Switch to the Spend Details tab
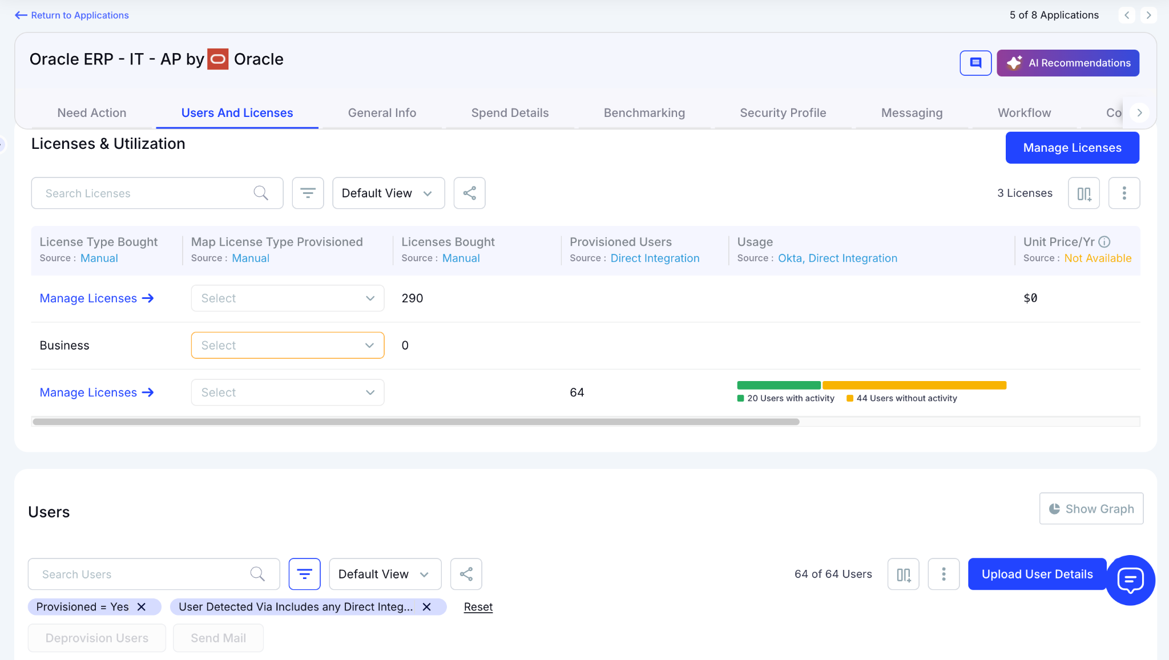This screenshot has width=1169, height=660. coord(510,113)
